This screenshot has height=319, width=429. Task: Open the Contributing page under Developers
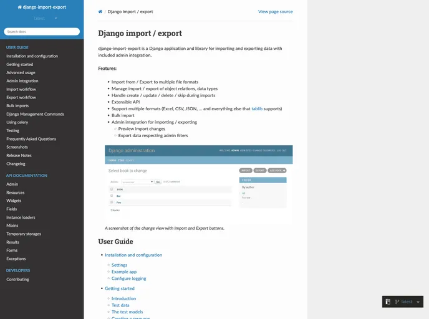pos(17,279)
